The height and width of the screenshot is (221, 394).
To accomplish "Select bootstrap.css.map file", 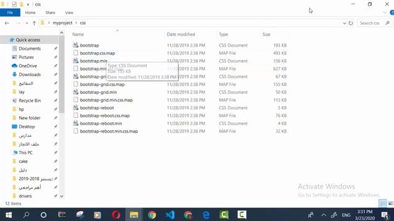I will coord(97,53).
